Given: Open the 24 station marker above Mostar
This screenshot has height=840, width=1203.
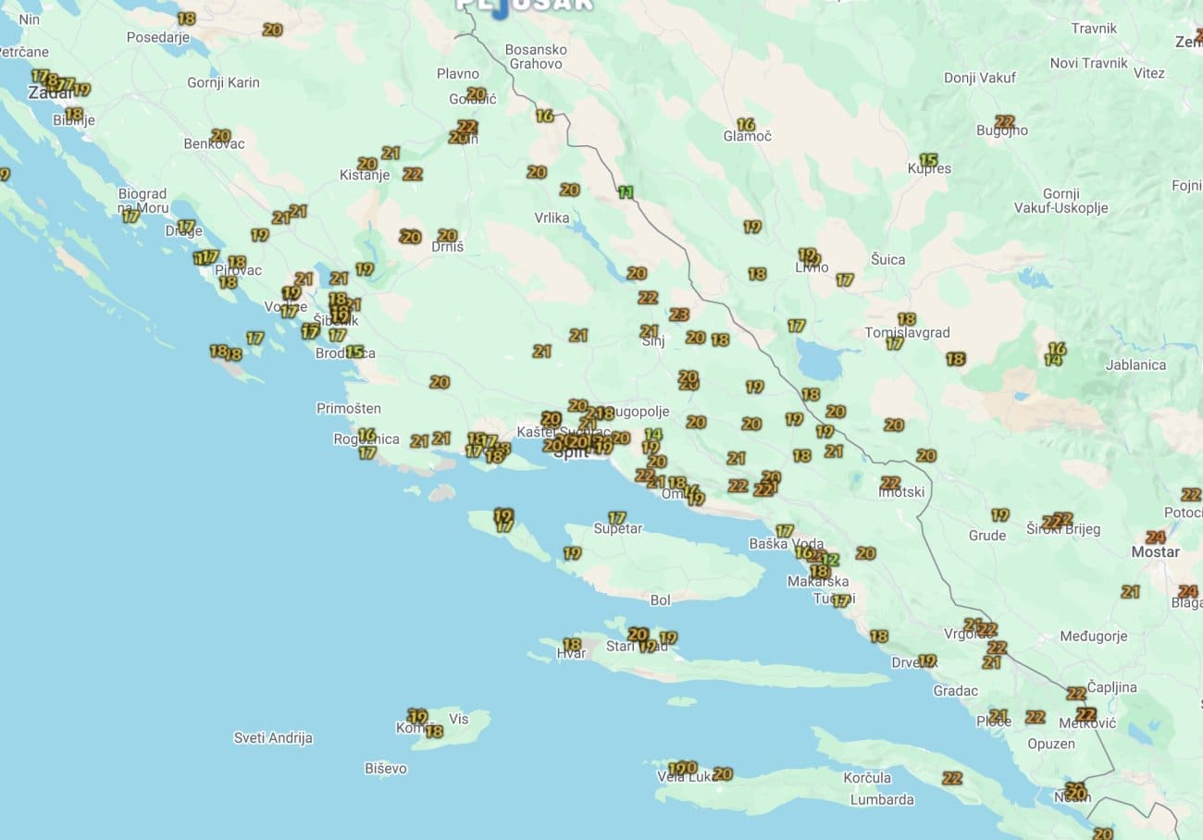Looking at the screenshot, I should coord(1155,537).
